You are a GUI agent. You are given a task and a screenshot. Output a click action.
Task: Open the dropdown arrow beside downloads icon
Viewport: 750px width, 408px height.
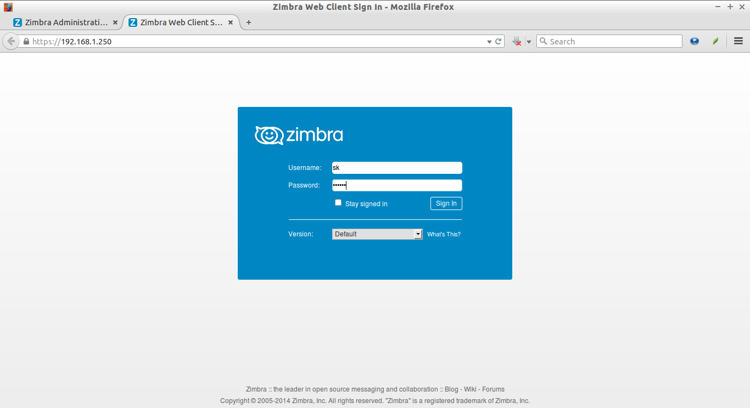529,42
